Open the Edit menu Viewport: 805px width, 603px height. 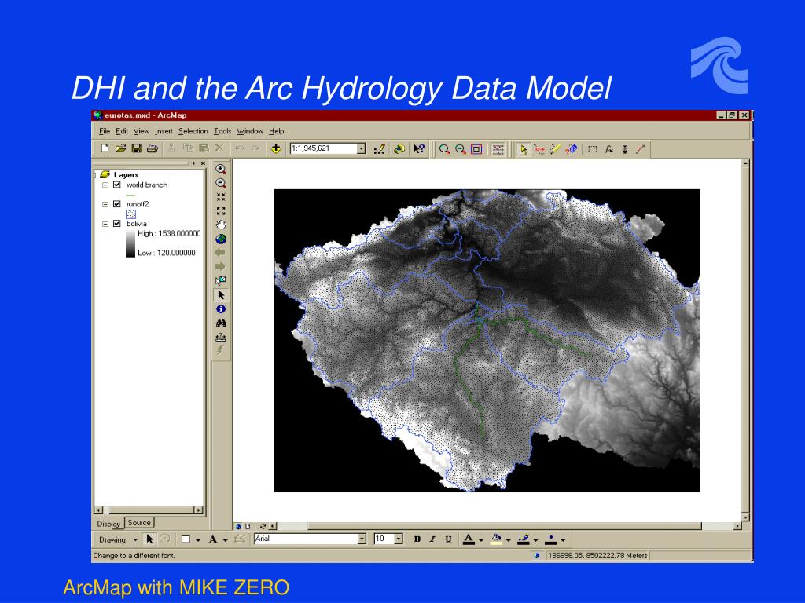(122, 131)
